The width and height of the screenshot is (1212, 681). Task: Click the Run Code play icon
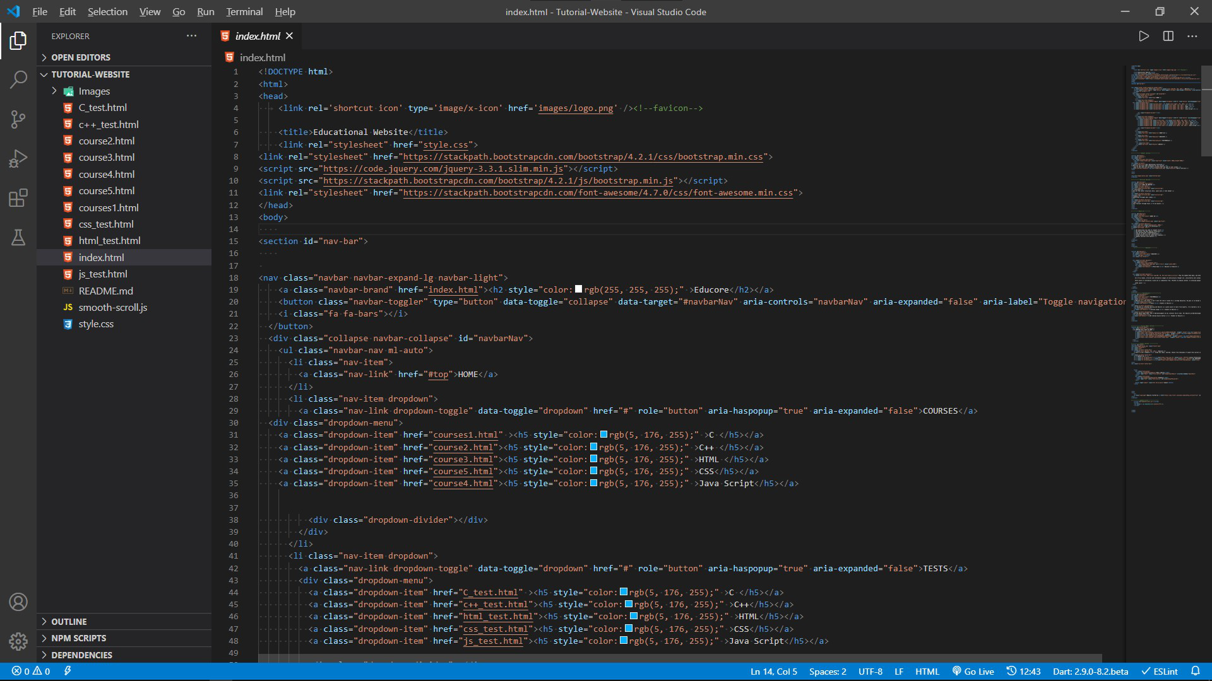(1143, 37)
